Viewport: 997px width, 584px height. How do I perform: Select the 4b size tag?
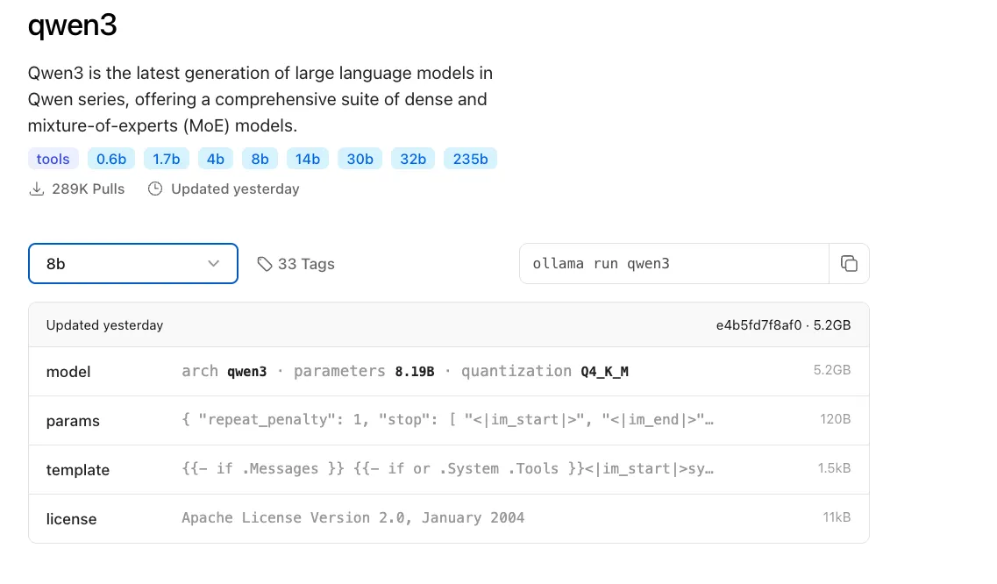tap(216, 159)
